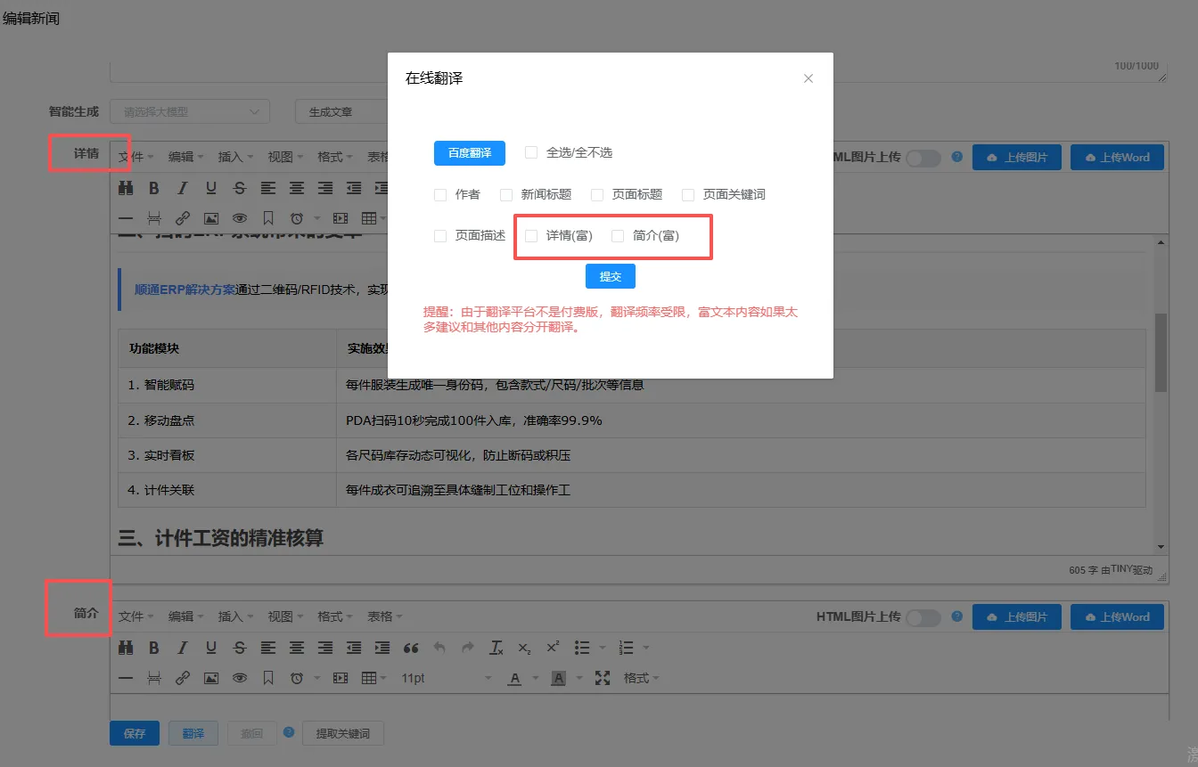Pick text color A swatch in 简介 editor

tap(514, 678)
